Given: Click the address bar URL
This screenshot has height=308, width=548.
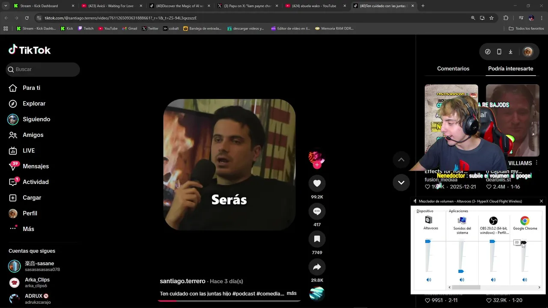Looking at the screenshot, I should click(121, 18).
